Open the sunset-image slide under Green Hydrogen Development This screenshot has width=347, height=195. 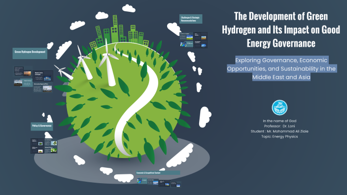coord(23,71)
